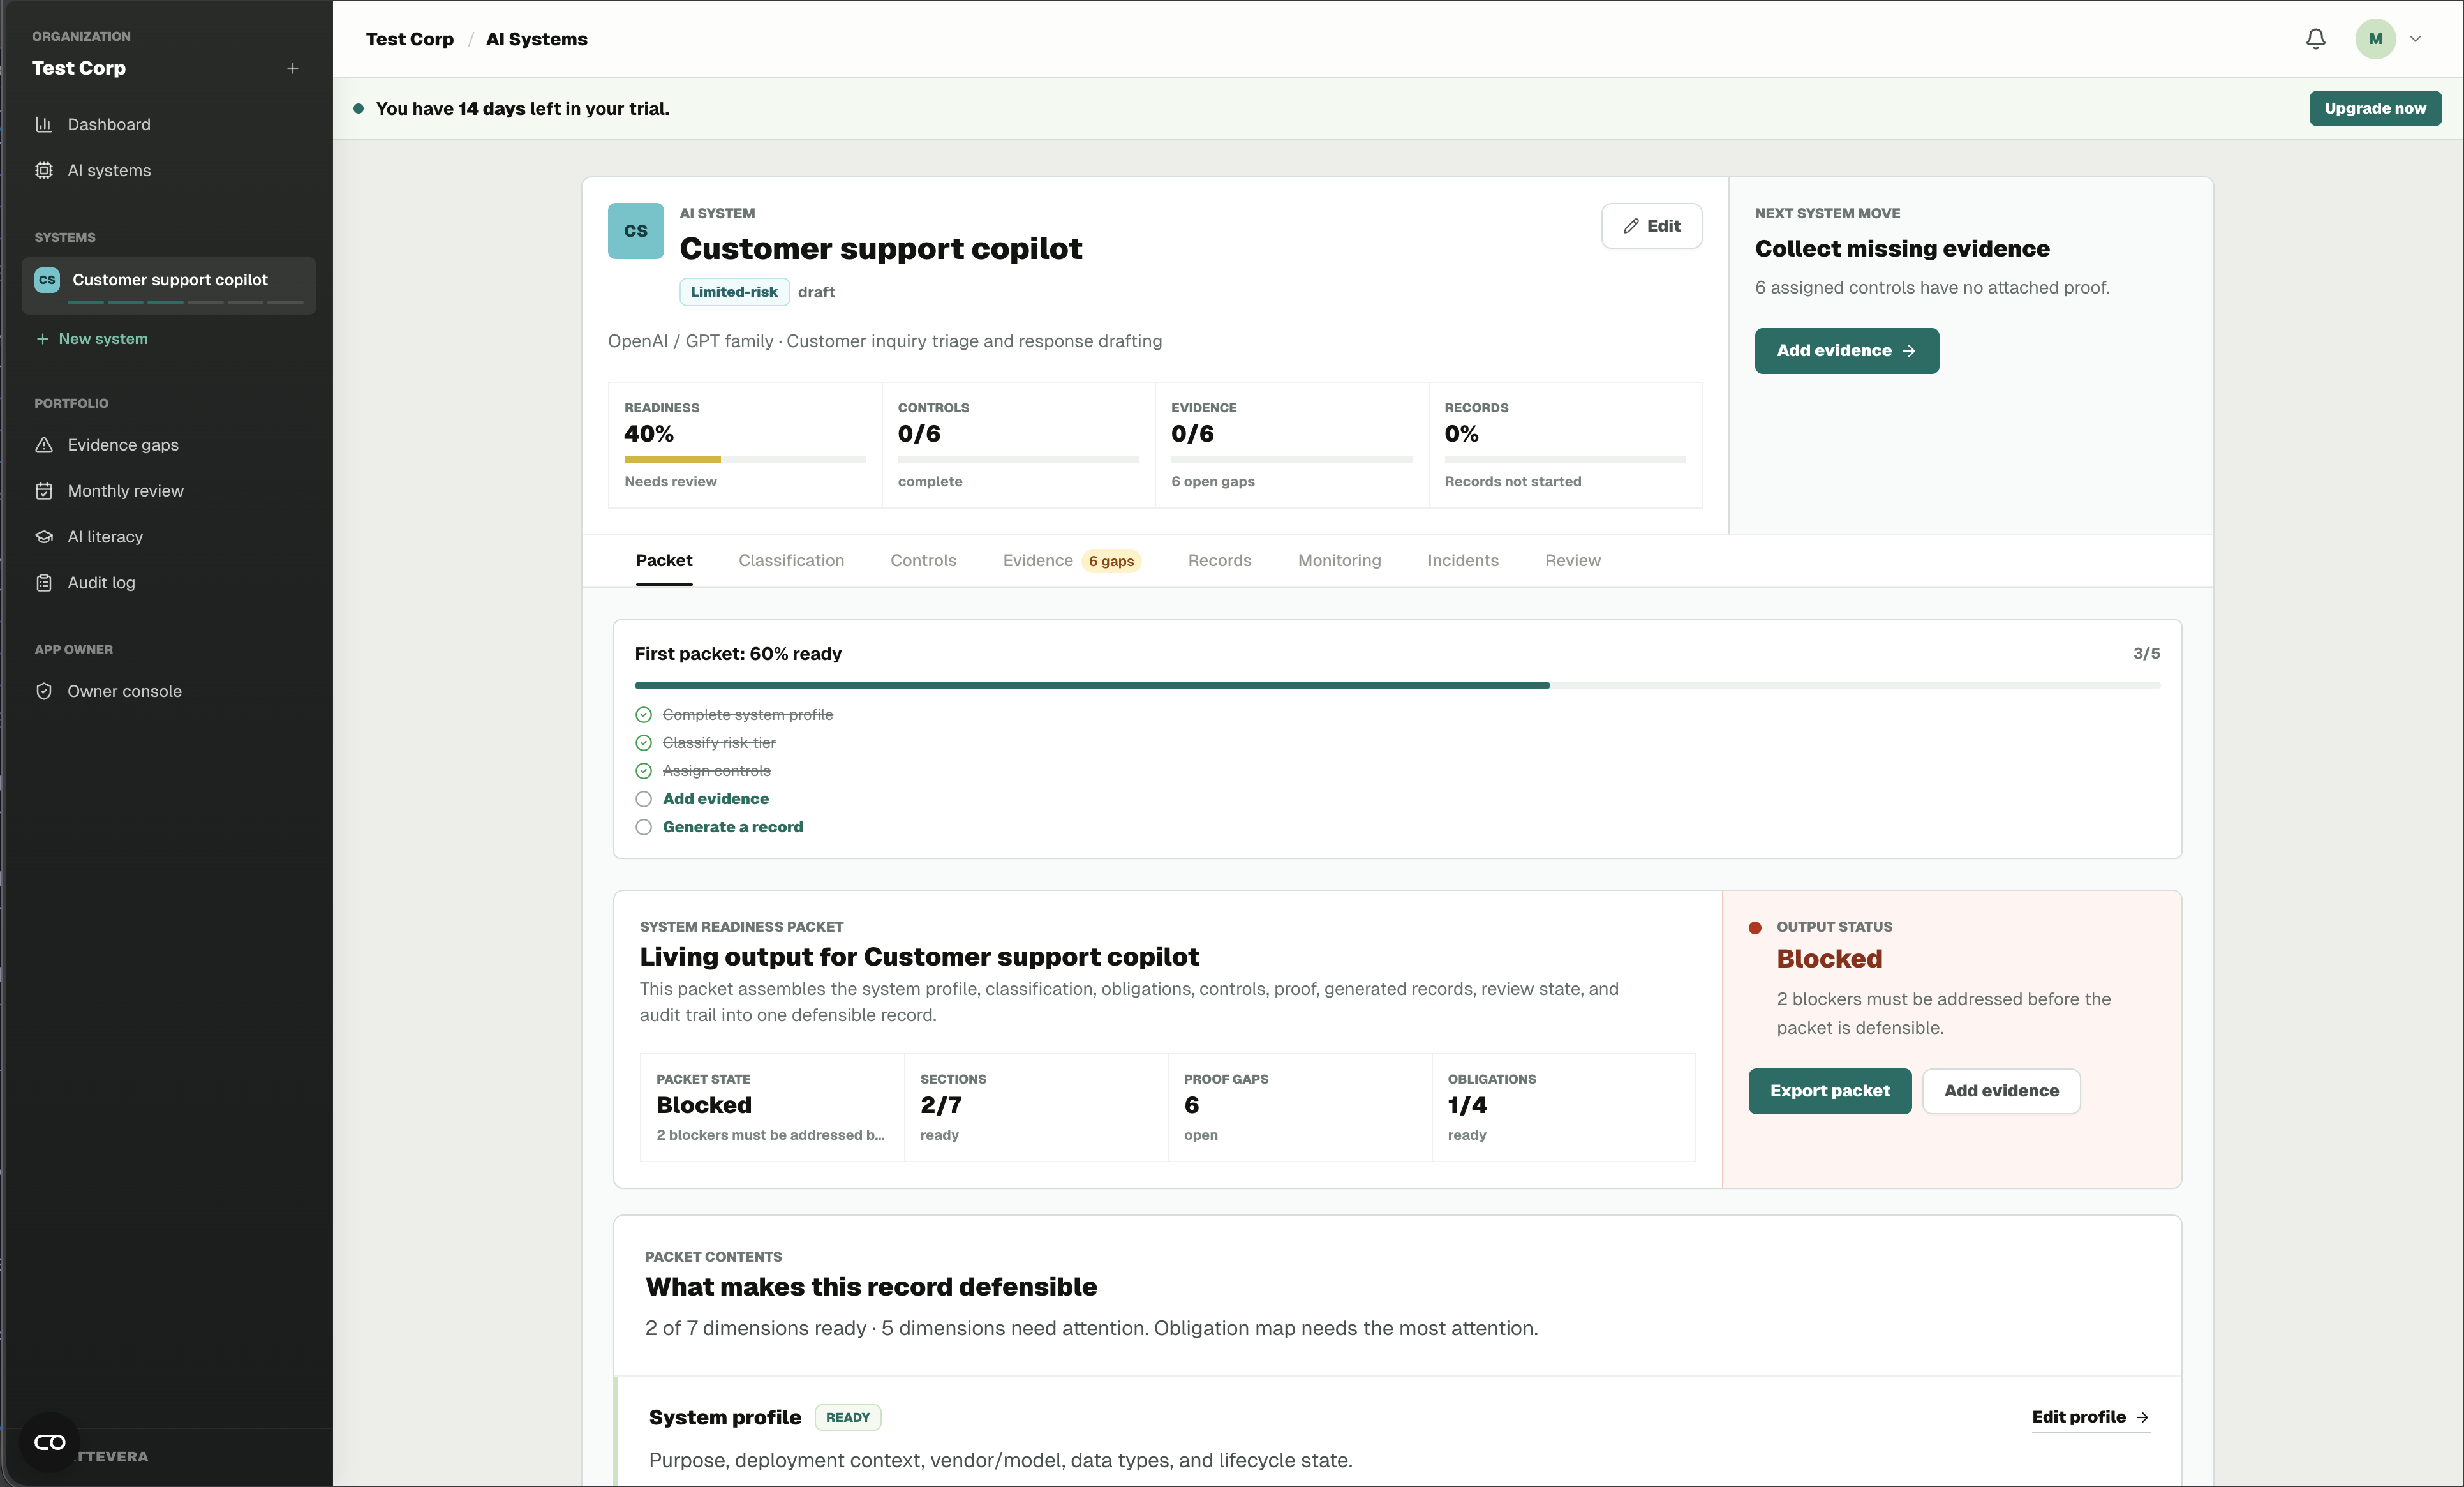Open the Records tab
This screenshot has height=1487, width=2464.
[x=1219, y=561]
